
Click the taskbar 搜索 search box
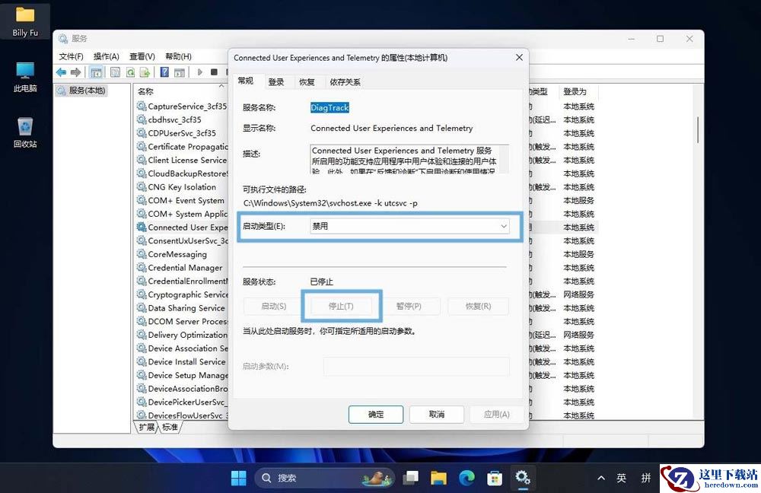[x=324, y=478]
